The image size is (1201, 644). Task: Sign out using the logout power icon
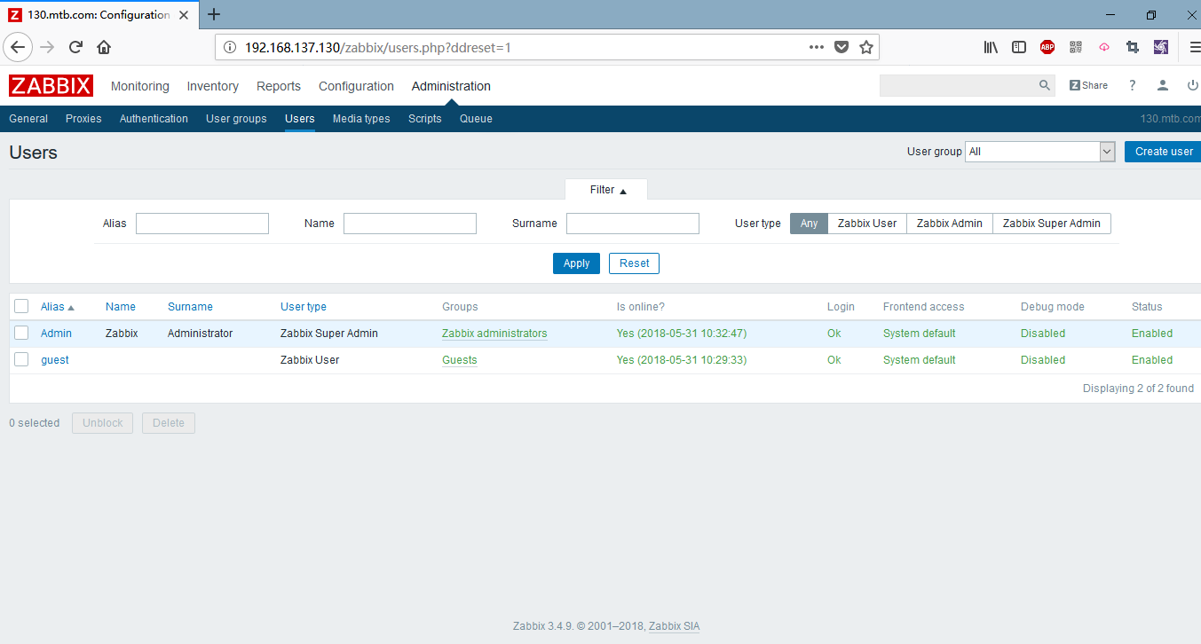(1192, 85)
